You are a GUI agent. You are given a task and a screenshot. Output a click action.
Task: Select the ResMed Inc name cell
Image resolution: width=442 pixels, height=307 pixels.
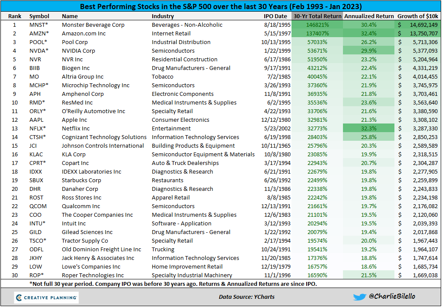77,102
